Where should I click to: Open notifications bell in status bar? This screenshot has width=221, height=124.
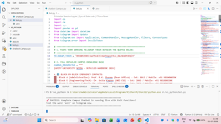(218, 115)
